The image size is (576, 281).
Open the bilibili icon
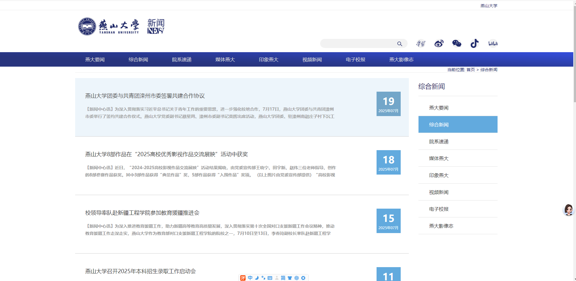coord(493,44)
